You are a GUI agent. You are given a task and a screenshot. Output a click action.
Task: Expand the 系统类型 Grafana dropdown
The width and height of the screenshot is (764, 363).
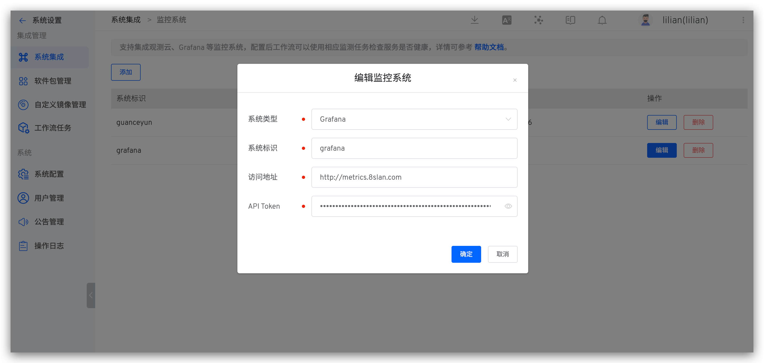click(414, 119)
